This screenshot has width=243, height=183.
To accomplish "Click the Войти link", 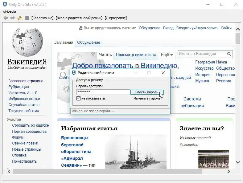I will click(226, 28).
